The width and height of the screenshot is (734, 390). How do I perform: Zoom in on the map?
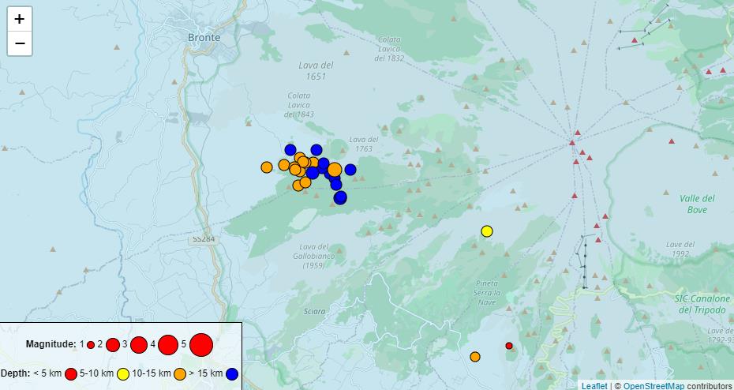(20, 19)
